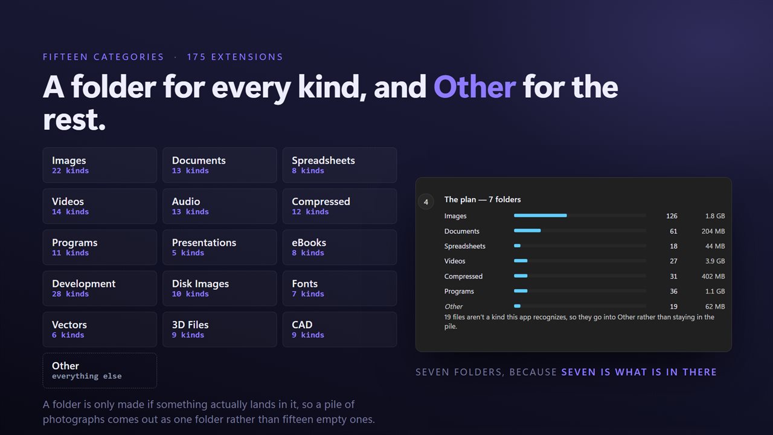Select the Images category card

click(x=100, y=165)
